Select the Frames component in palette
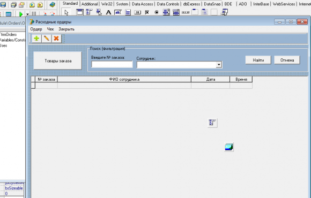Screen dimensions: 311x198 (x=80, y=12)
